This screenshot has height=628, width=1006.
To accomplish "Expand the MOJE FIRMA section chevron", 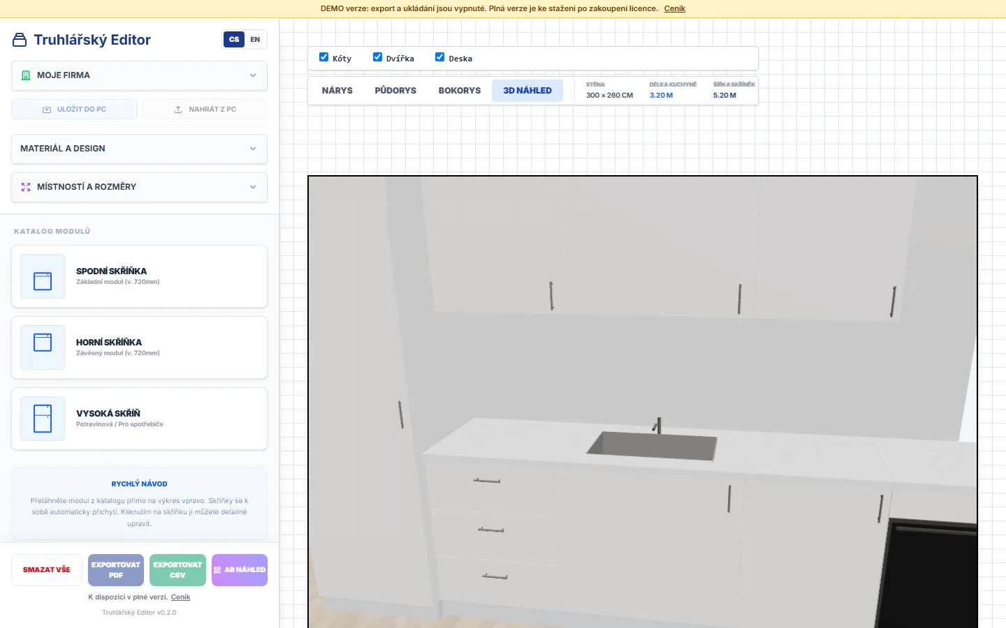I will click(x=253, y=75).
